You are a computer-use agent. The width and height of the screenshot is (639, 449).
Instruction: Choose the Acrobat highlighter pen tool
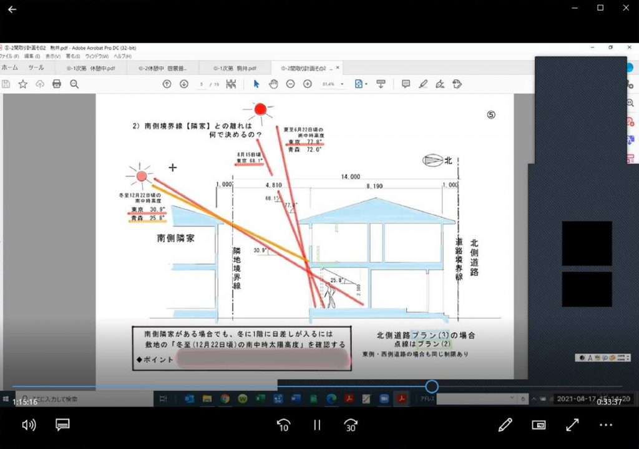click(423, 84)
